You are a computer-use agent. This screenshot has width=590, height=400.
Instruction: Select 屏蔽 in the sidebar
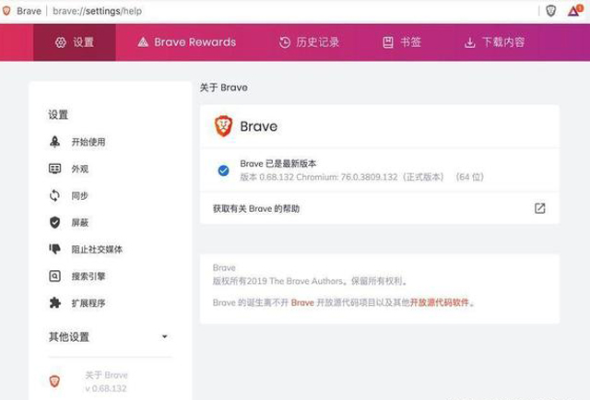[x=80, y=223]
